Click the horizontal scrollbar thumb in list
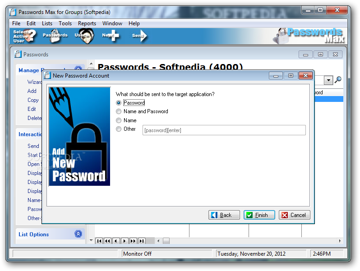The width and height of the screenshot is (360, 271). [x=166, y=241]
